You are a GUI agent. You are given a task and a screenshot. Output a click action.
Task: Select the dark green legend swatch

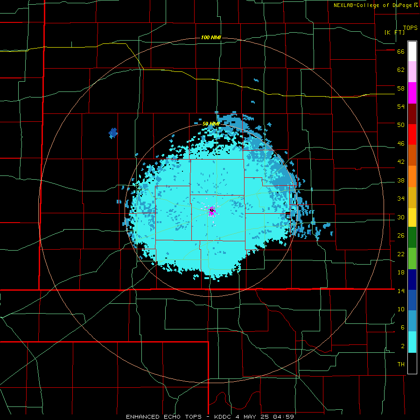click(412, 238)
